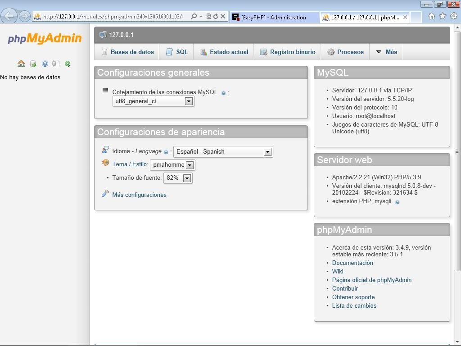The height and width of the screenshot is (346, 461).
Task: Reload navigation frame with green refresh icon
Action: [68, 64]
